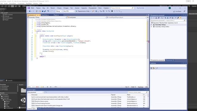Click the Alphabetical sort icon in Properties panel

(154, 68)
